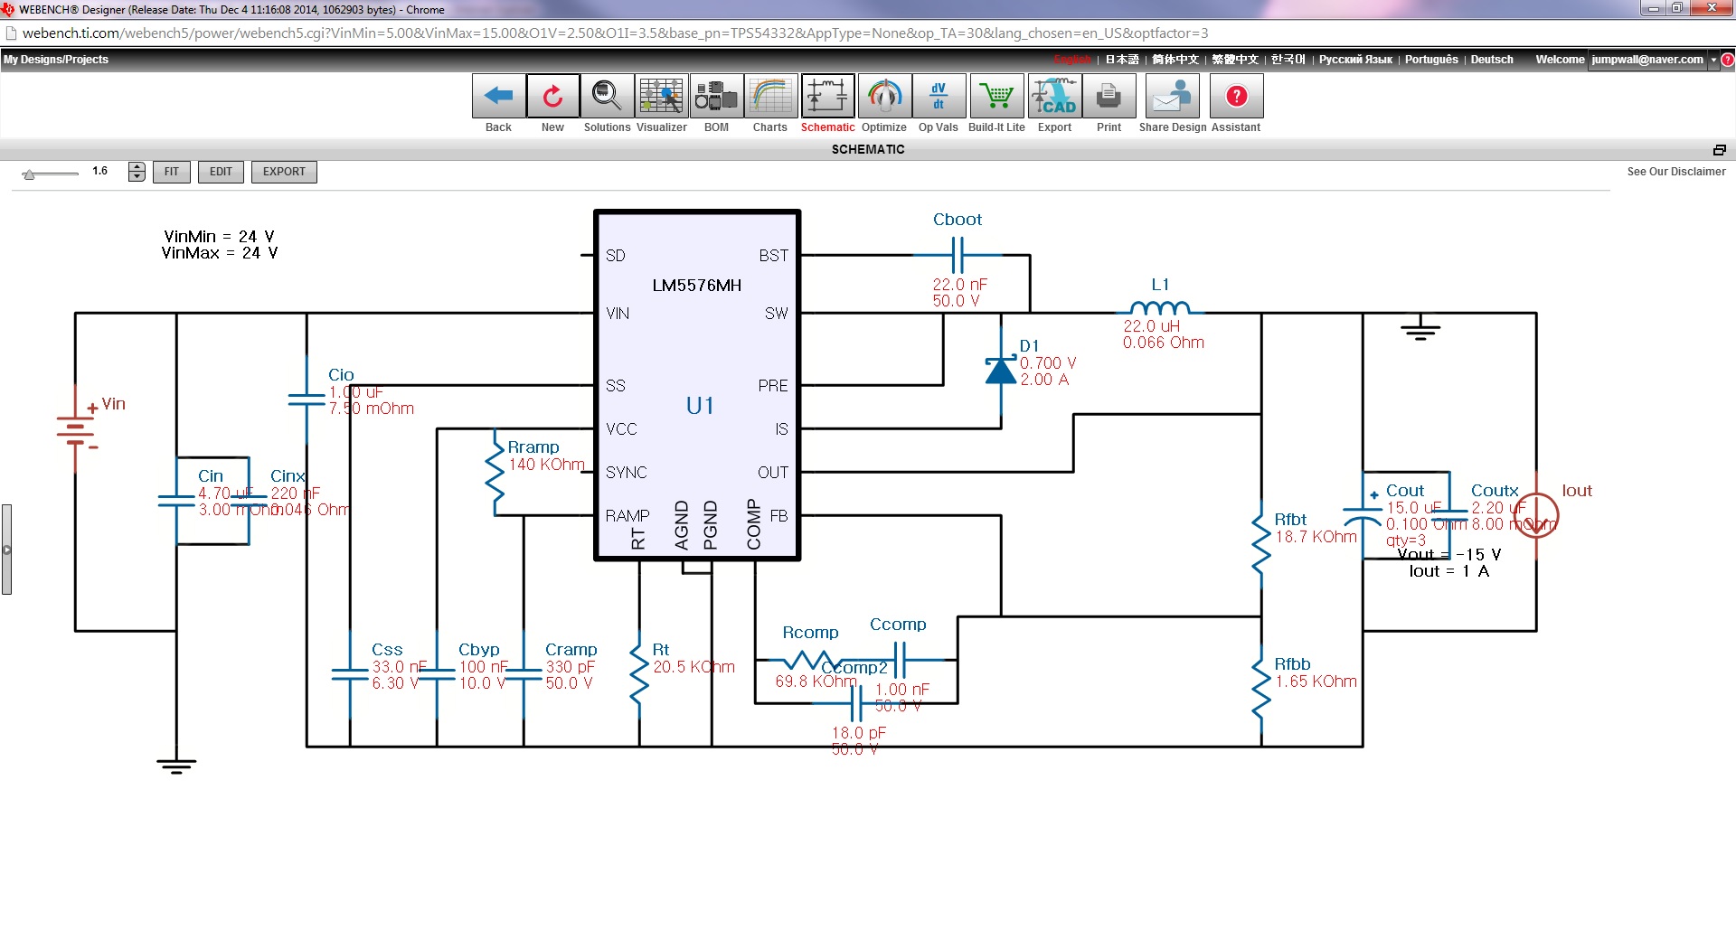Click the Build-It Lite cart icon
1736x940 pixels.
996,96
